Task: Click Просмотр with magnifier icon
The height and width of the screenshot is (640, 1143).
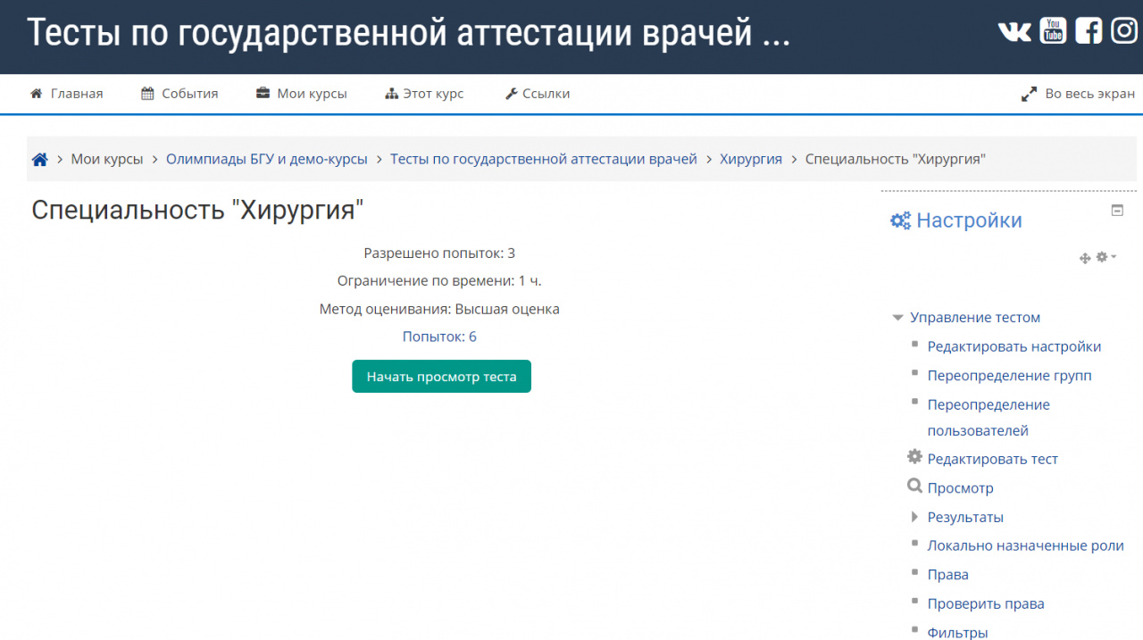Action: [960, 488]
